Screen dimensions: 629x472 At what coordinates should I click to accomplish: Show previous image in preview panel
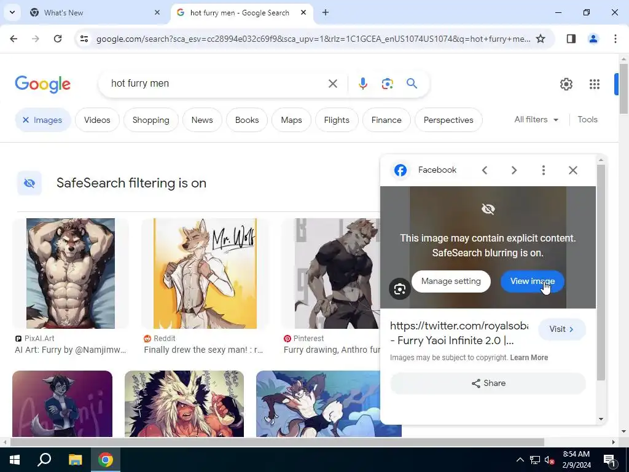point(485,170)
